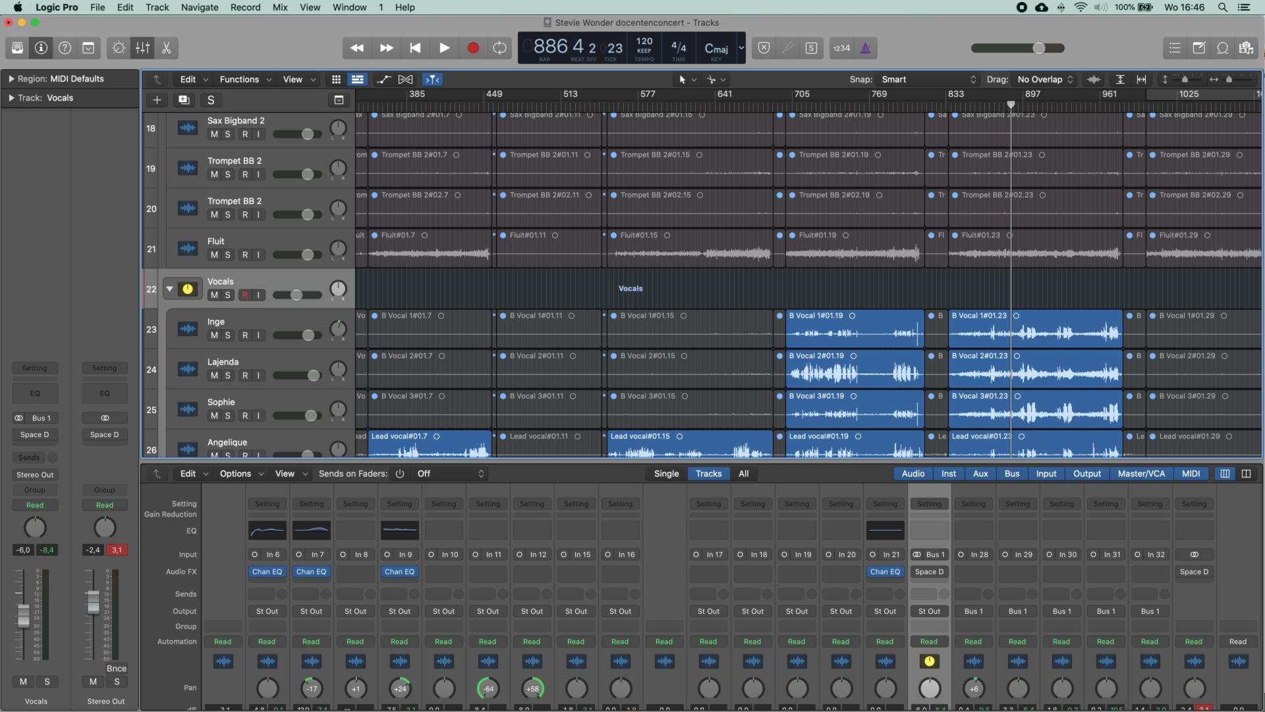Open the Record menu in menu bar

245,7
